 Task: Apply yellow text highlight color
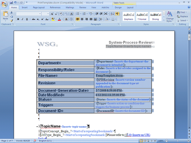[x=53, y=19]
